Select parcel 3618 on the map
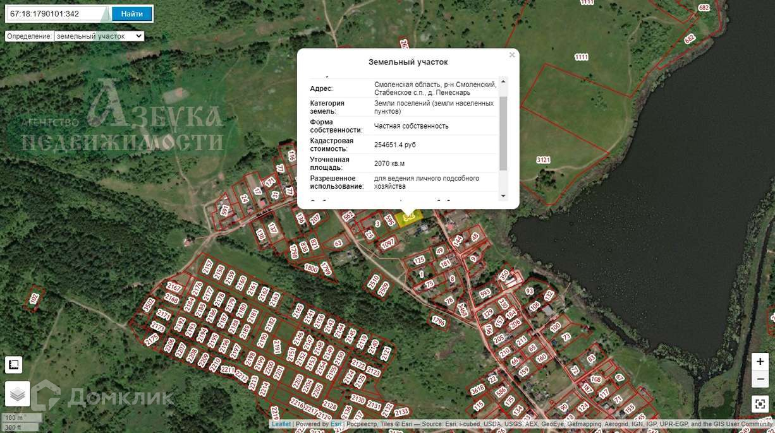The image size is (775, 433). [477, 389]
